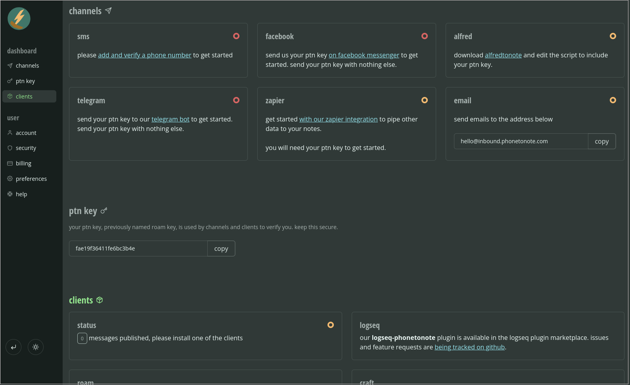Screen dimensions: 630x385
Task: Click the email card title
Action: 463,101
